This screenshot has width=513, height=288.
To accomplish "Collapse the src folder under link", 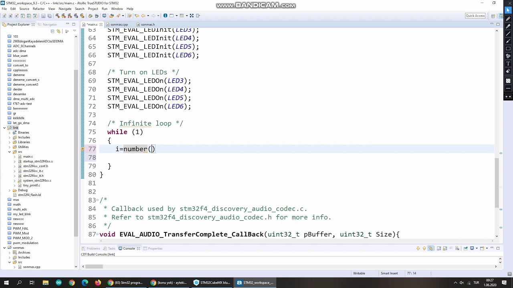I will pyautogui.click(x=10, y=152).
